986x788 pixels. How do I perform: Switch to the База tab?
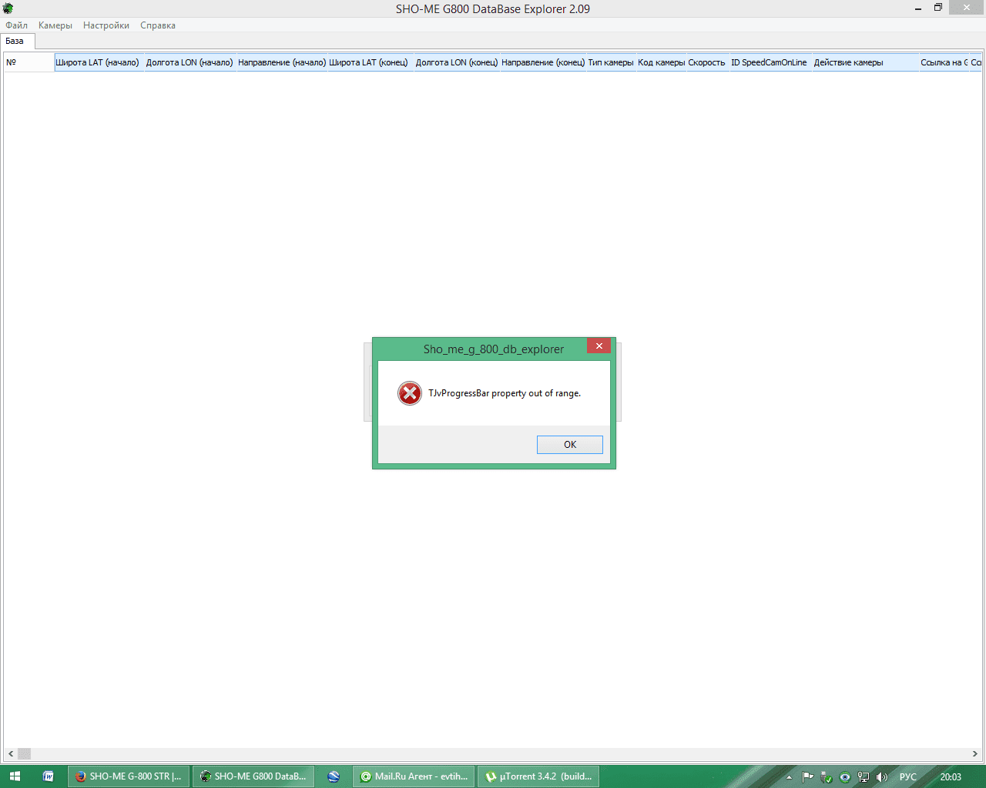click(x=15, y=42)
